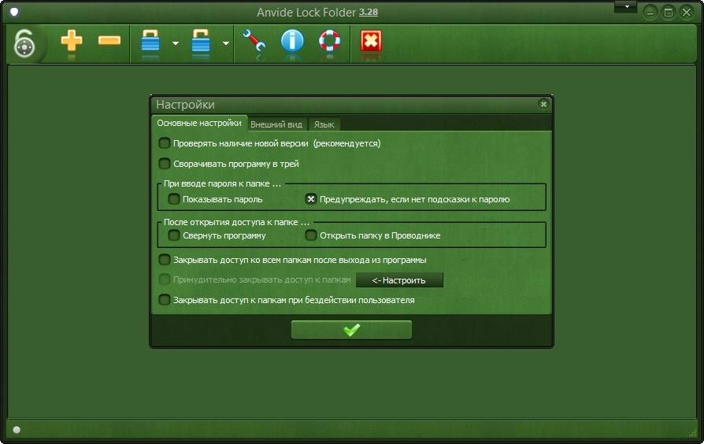Click the shield icon in title bar
Screen dimensions: 704x444
click(14, 12)
